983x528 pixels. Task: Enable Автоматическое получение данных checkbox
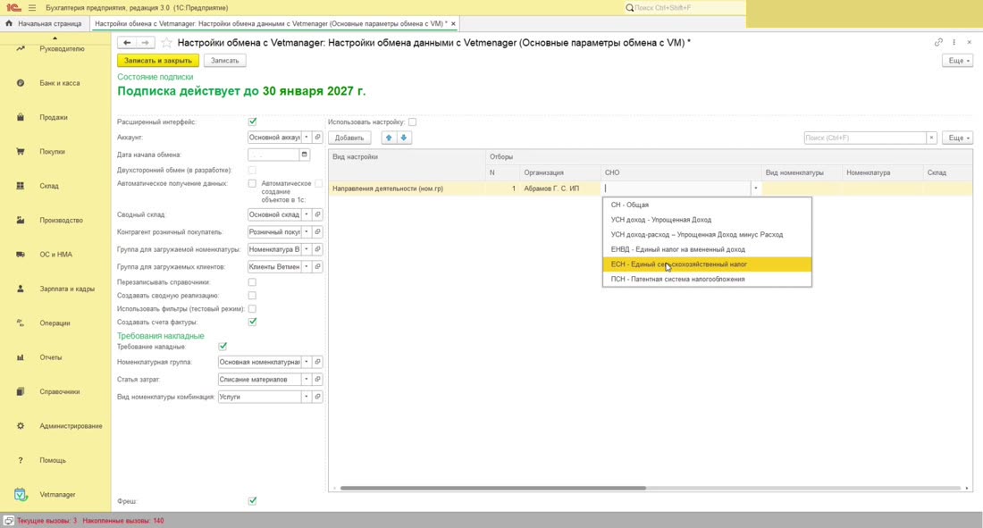point(252,184)
